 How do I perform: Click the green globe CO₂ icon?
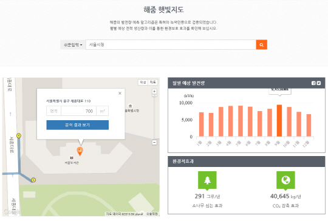coord(285,180)
